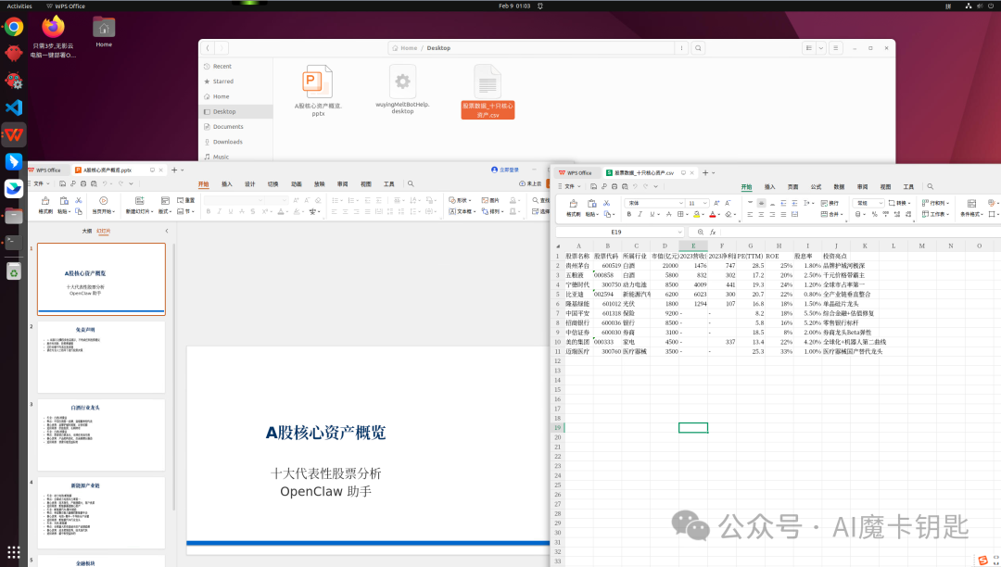This screenshot has width=1001, height=567.
Task: Switch to the 数据 tab in the spreadsheet
Action: [x=839, y=186]
